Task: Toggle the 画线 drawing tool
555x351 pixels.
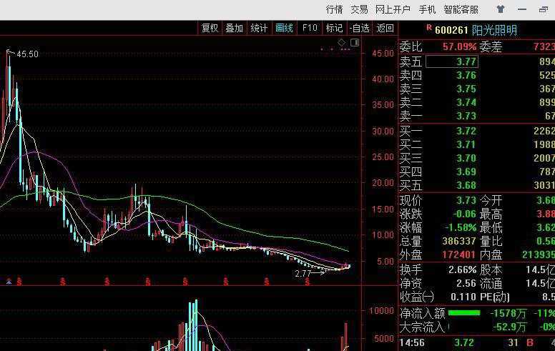Action: (x=284, y=28)
